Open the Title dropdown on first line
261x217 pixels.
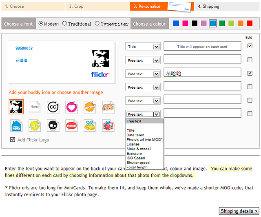(143, 47)
